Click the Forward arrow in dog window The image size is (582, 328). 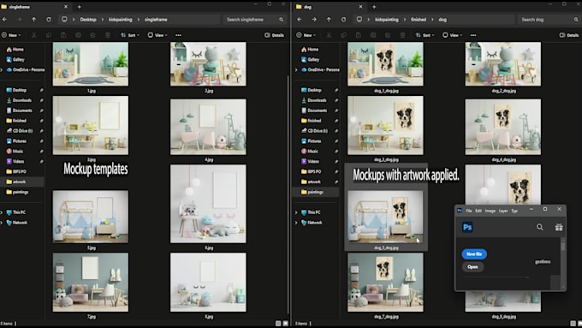point(314,20)
